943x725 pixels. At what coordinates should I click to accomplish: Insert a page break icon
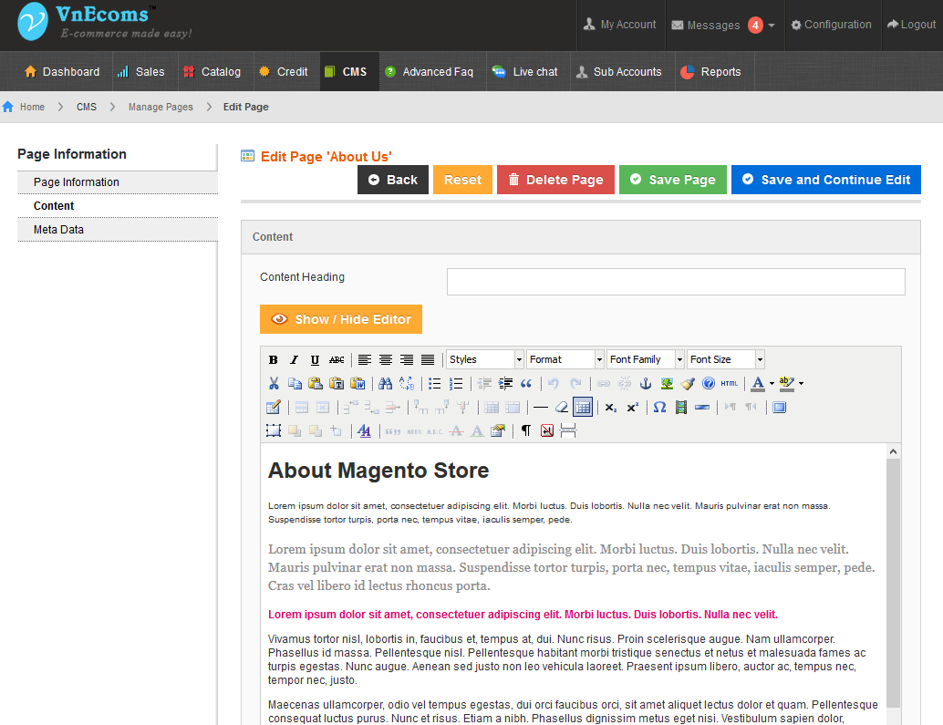(x=568, y=430)
